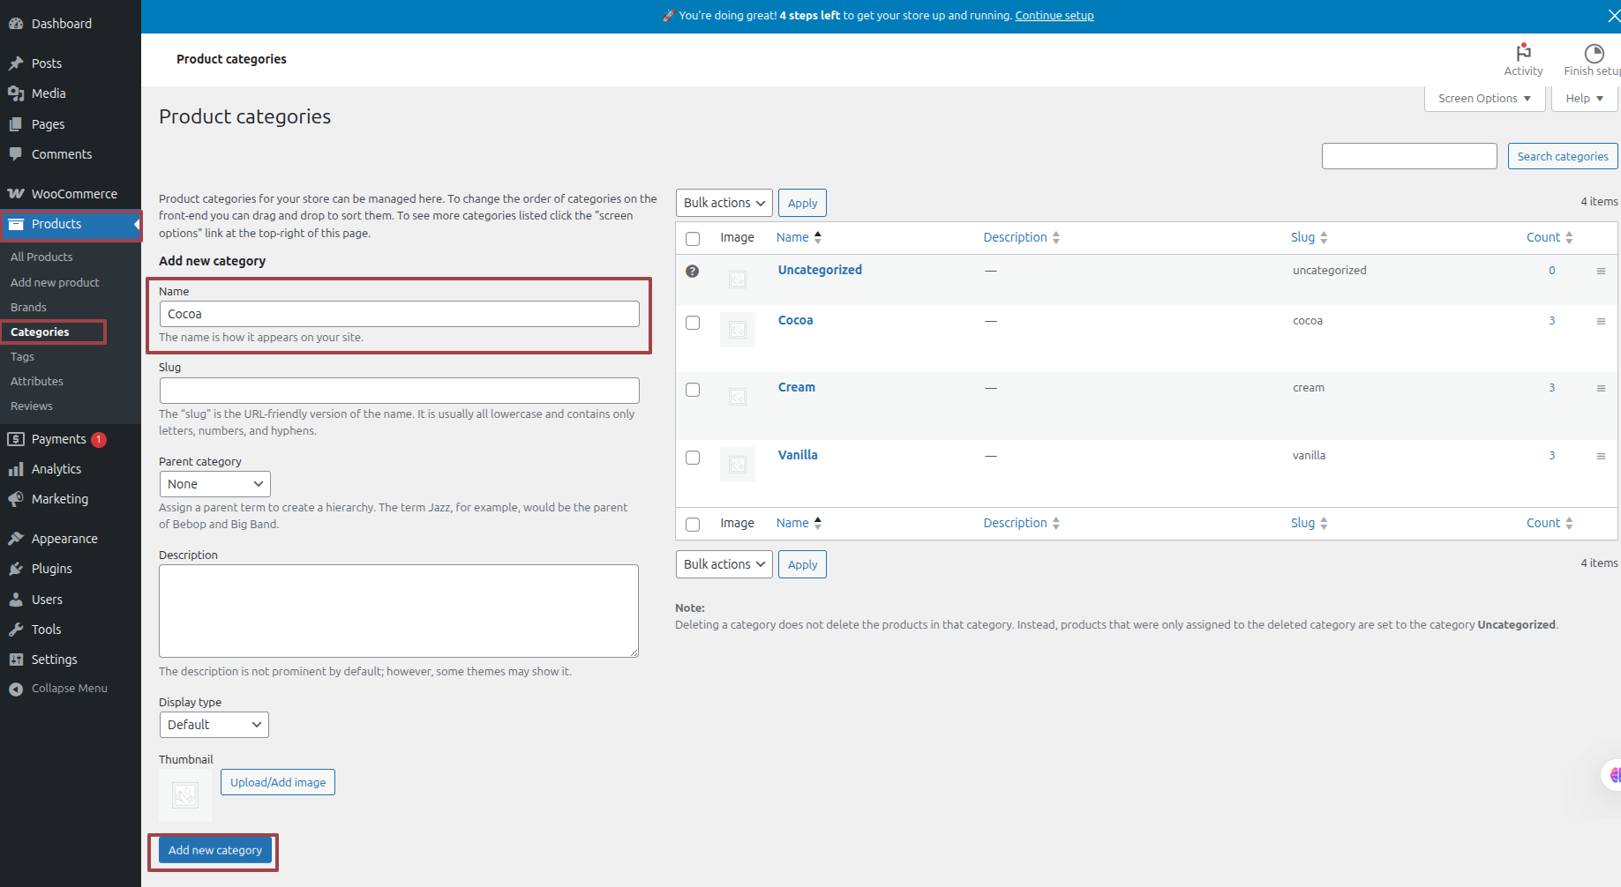Click the Collapse Menu arrow icon
1621x887 pixels.
pyautogui.click(x=16, y=689)
